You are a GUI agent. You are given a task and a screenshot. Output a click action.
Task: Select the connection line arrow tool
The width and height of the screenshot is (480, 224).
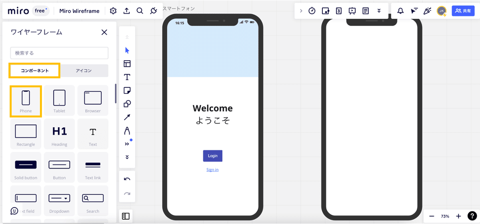127,117
